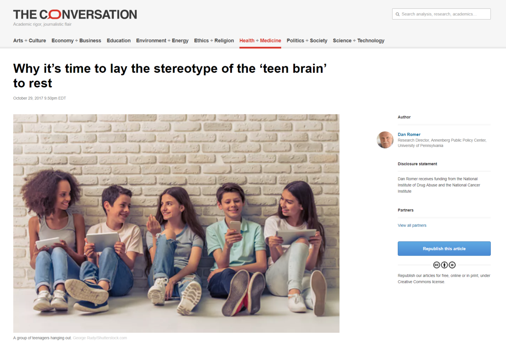Open the Health + Medicine section
Screen dimensions: 506x348
pyautogui.click(x=260, y=41)
